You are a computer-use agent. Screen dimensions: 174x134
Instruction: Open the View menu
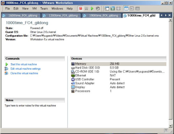click(x=25, y=8)
